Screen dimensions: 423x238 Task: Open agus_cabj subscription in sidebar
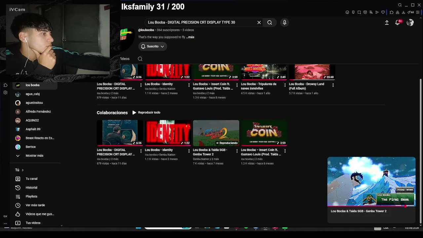pos(35,94)
